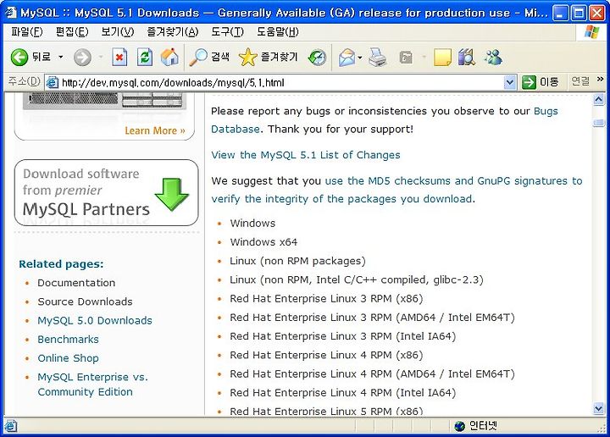This screenshot has height=437, width=610.
Task: Click the Refresh page icon
Action: point(145,58)
